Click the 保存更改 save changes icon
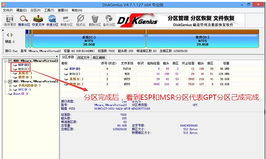 tap(10, 21)
